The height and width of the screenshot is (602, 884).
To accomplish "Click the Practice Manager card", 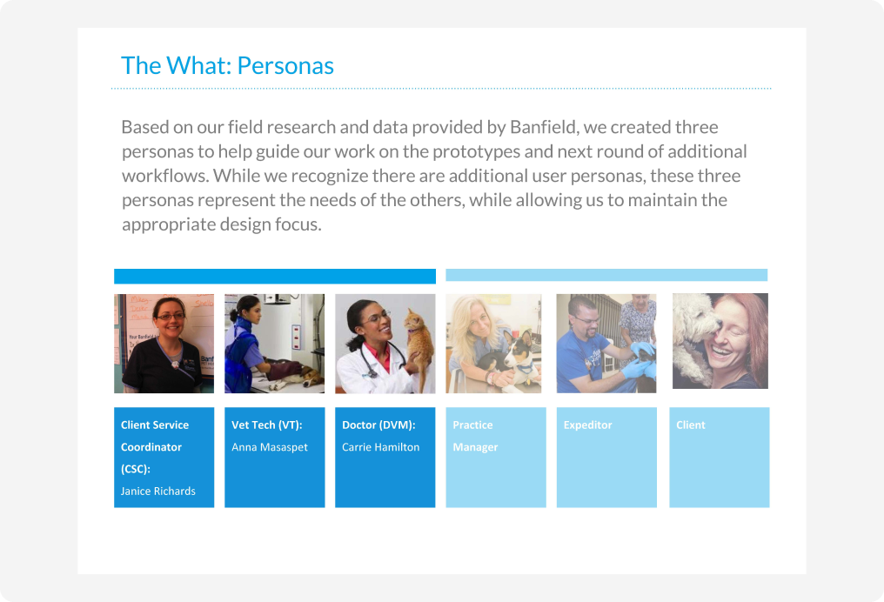I will click(x=496, y=457).
